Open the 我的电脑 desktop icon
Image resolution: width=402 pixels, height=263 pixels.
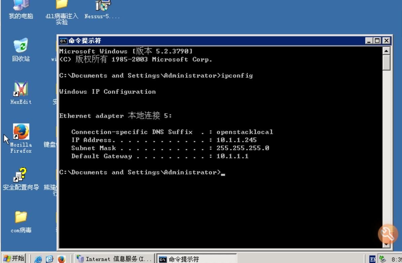(x=21, y=10)
